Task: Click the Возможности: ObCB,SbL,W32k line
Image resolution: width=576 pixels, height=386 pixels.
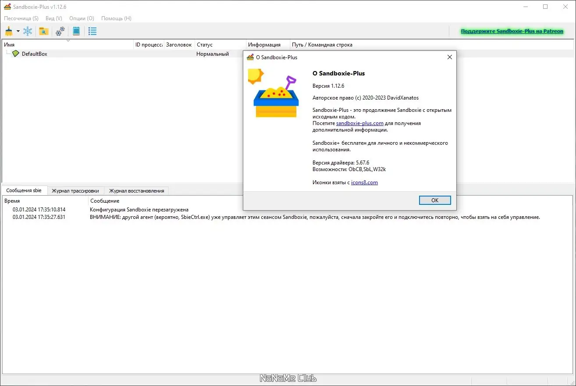Action: coord(349,169)
